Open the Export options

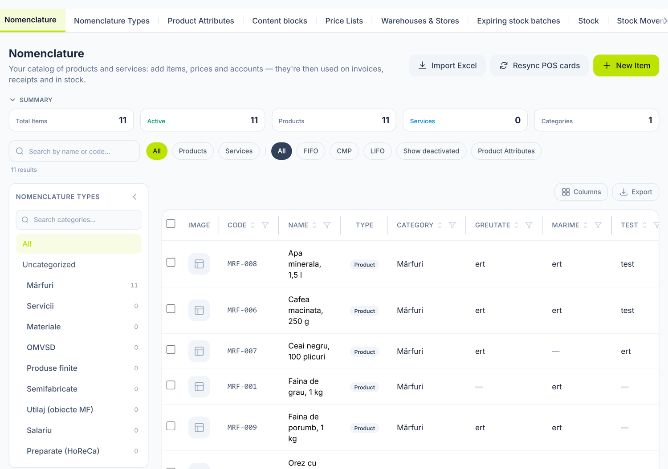pos(636,192)
